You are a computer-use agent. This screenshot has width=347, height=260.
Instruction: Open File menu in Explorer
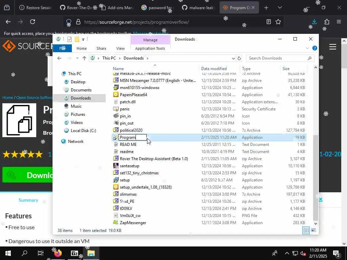(x=62, y=48)
